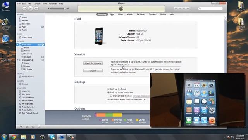Click the Previous track button

pos(24,9)
